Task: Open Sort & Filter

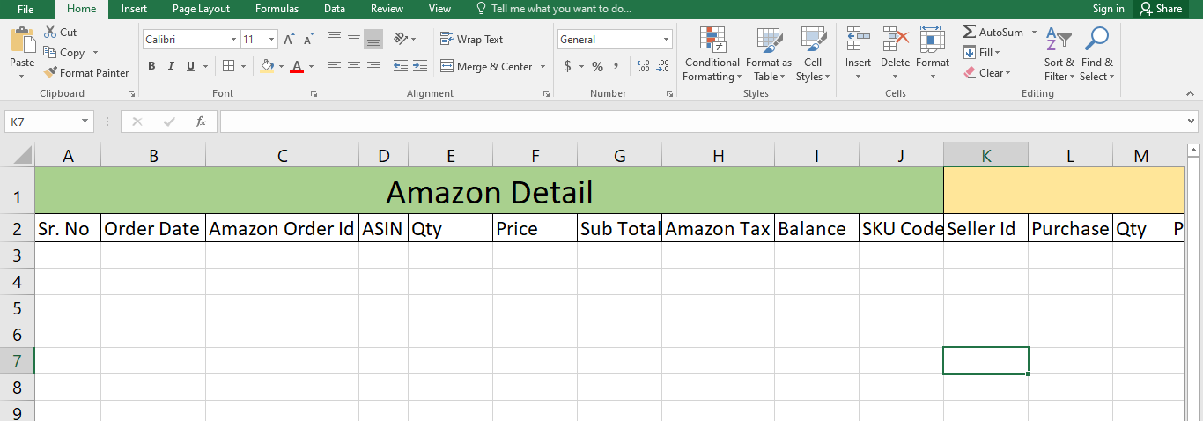Action: click(1059, 55)
